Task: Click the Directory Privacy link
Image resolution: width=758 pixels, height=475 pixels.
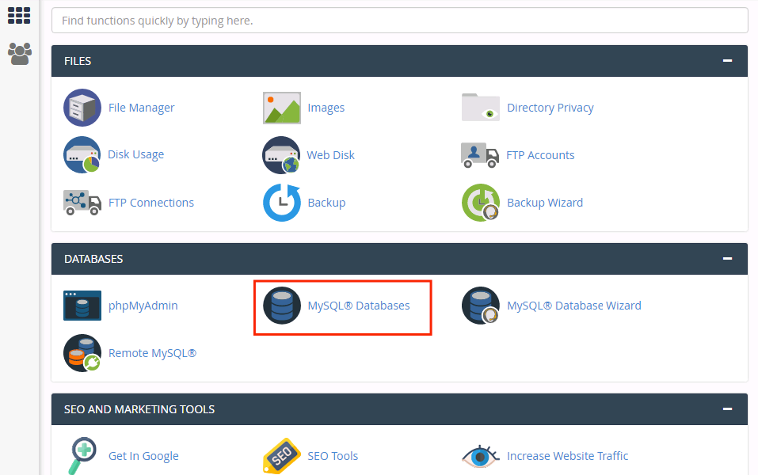Action: (550, 108)
